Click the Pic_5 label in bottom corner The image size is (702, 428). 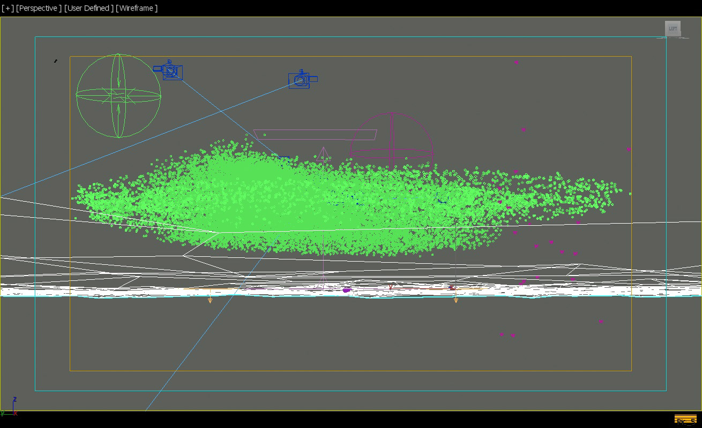pyautogui.click(x=685, y=419)
